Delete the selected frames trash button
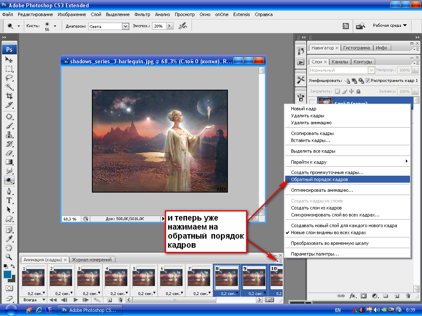The height and width of the screenshot is (316, 422). pos(120,300)
